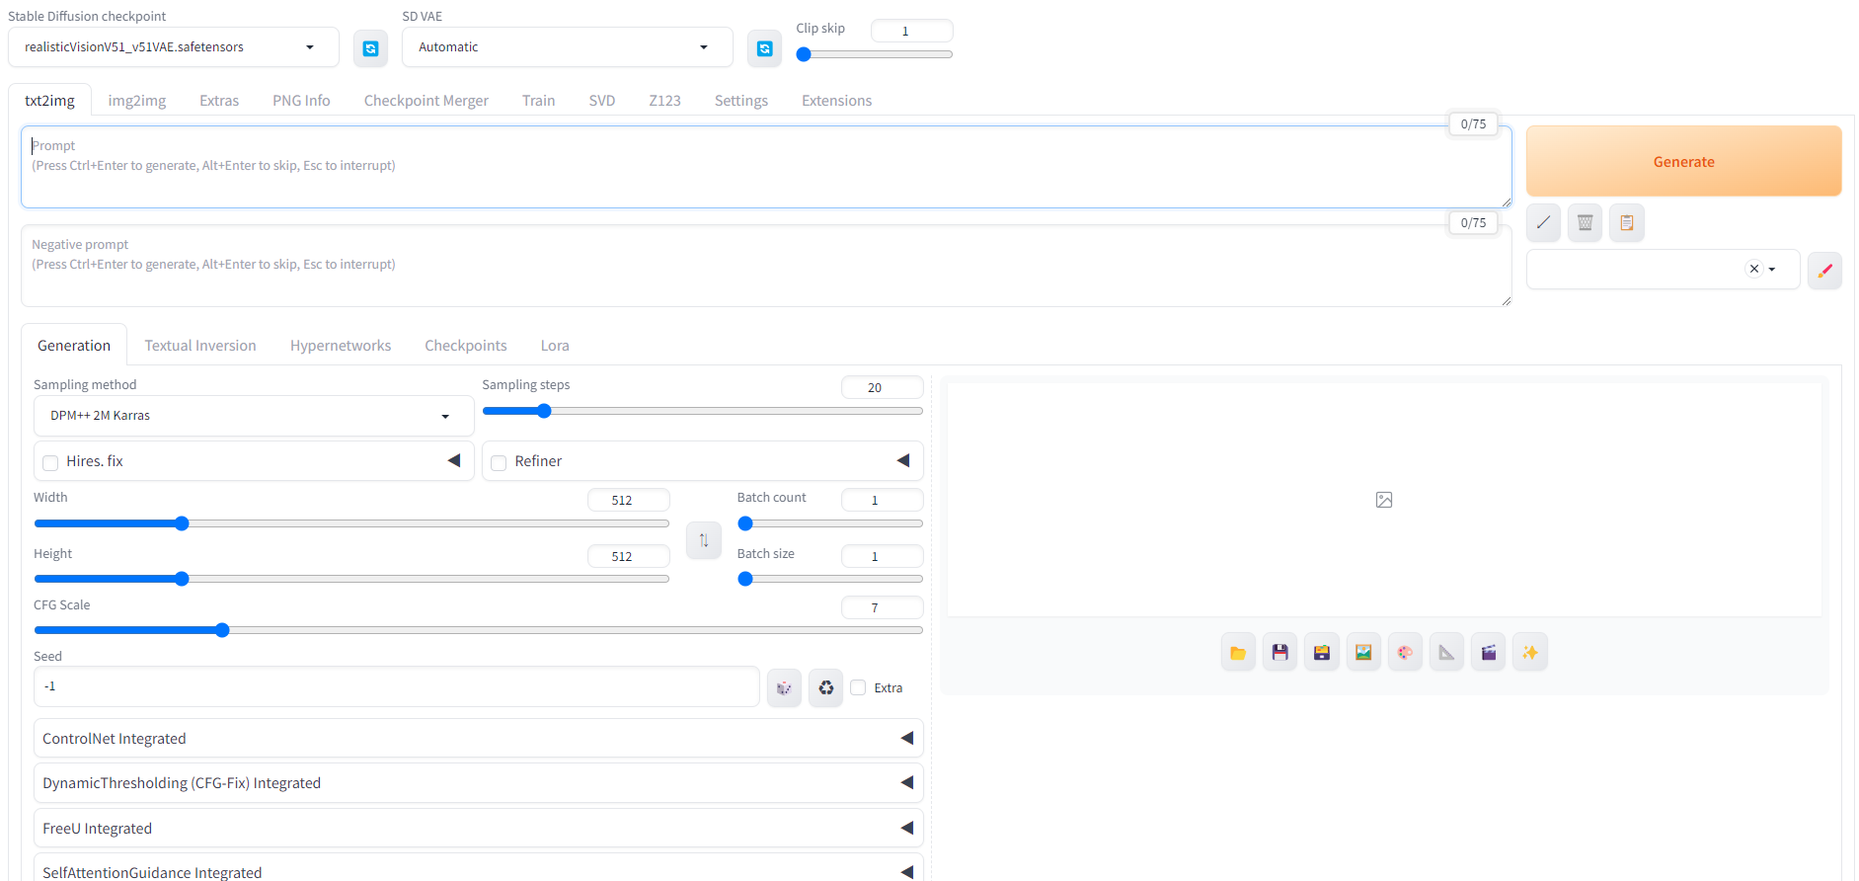This screenshot has height=881, width=1859.
Task: Enable the Refiner checkbox
Action: click(499, 462)
